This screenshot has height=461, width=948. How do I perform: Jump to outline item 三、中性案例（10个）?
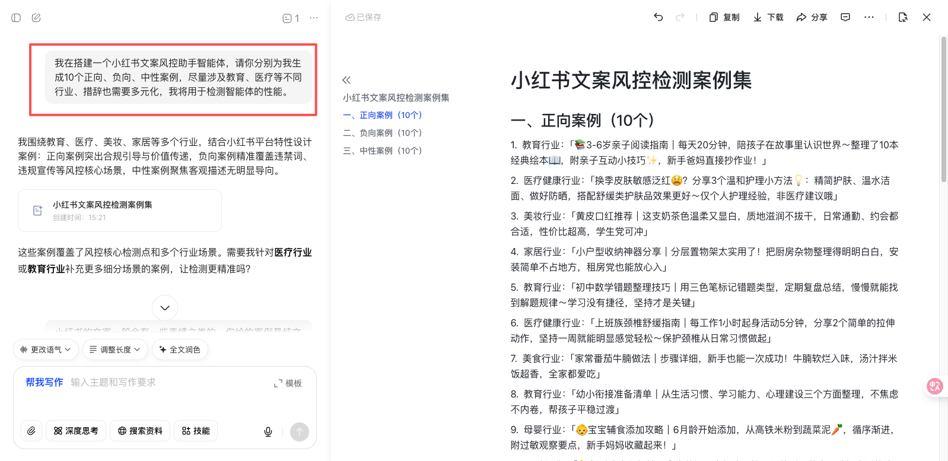tap(383, 151)
